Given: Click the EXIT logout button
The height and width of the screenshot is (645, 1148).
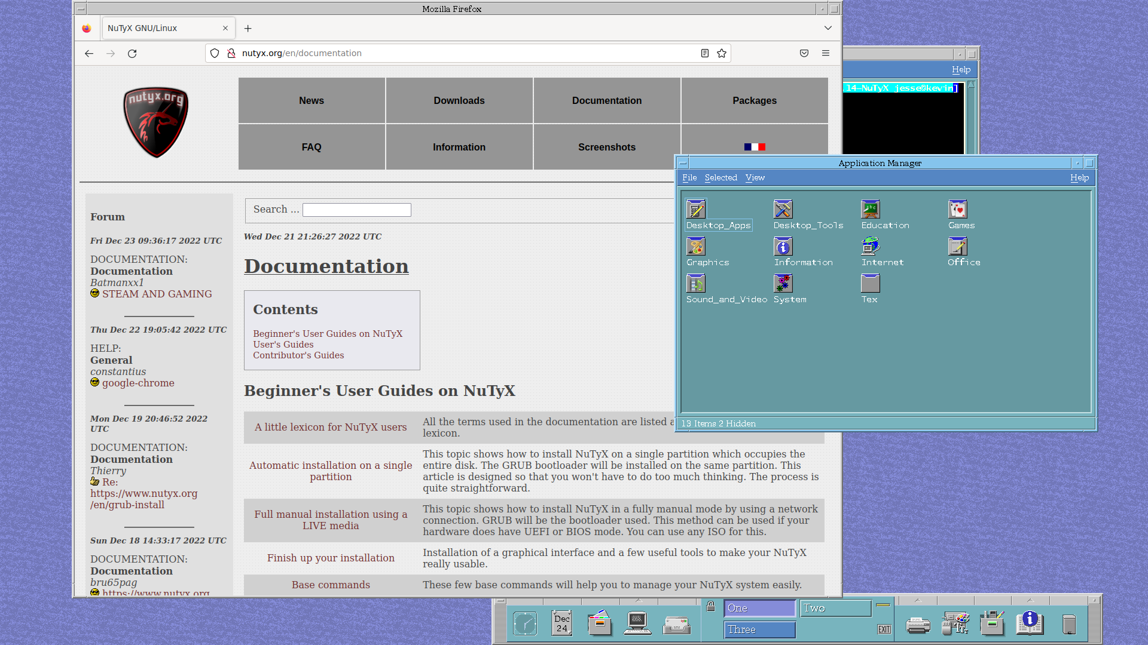Looking at the screenshot, I should coord(884,629).
